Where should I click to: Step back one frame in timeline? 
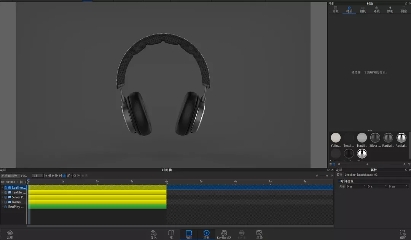pyautogui.click(x=49, y=176)
